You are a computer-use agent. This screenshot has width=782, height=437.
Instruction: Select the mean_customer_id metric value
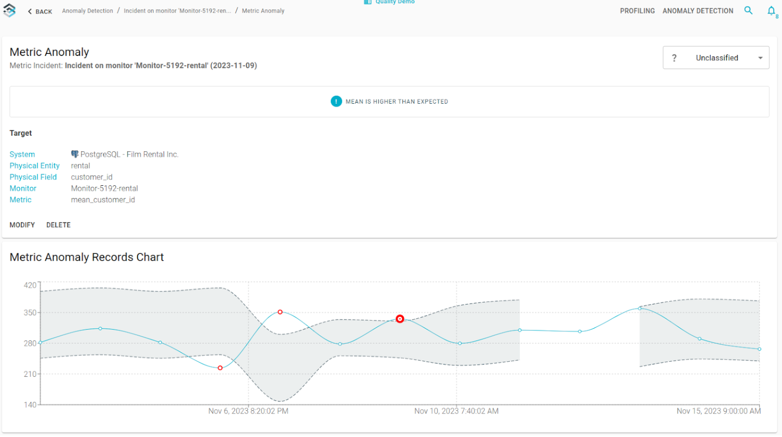pyautogui.click(x=103, y=200)
